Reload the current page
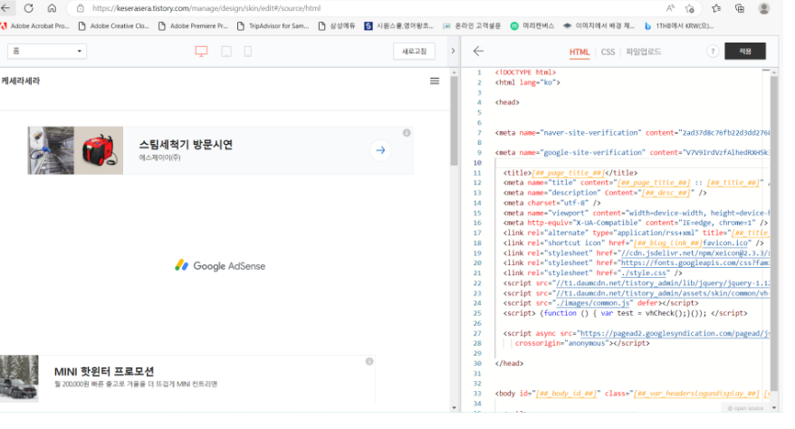Image resolution: width=795 pixels, height=429 pixels. 29,8
